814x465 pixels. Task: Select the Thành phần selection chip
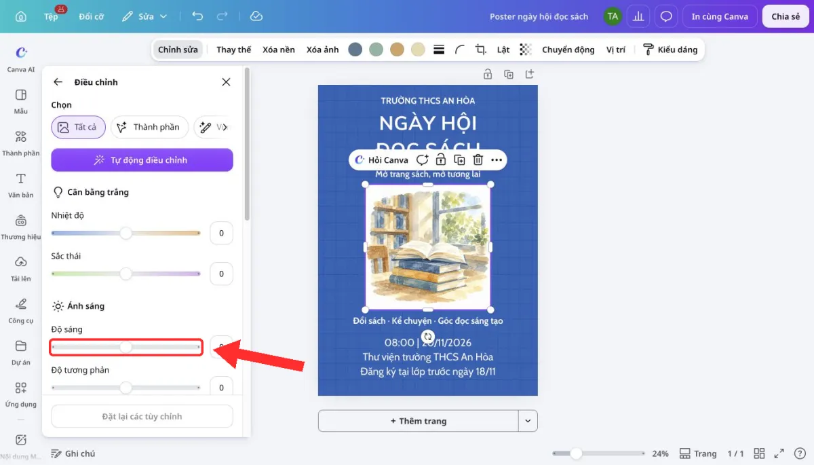click(x=149, y=127)
